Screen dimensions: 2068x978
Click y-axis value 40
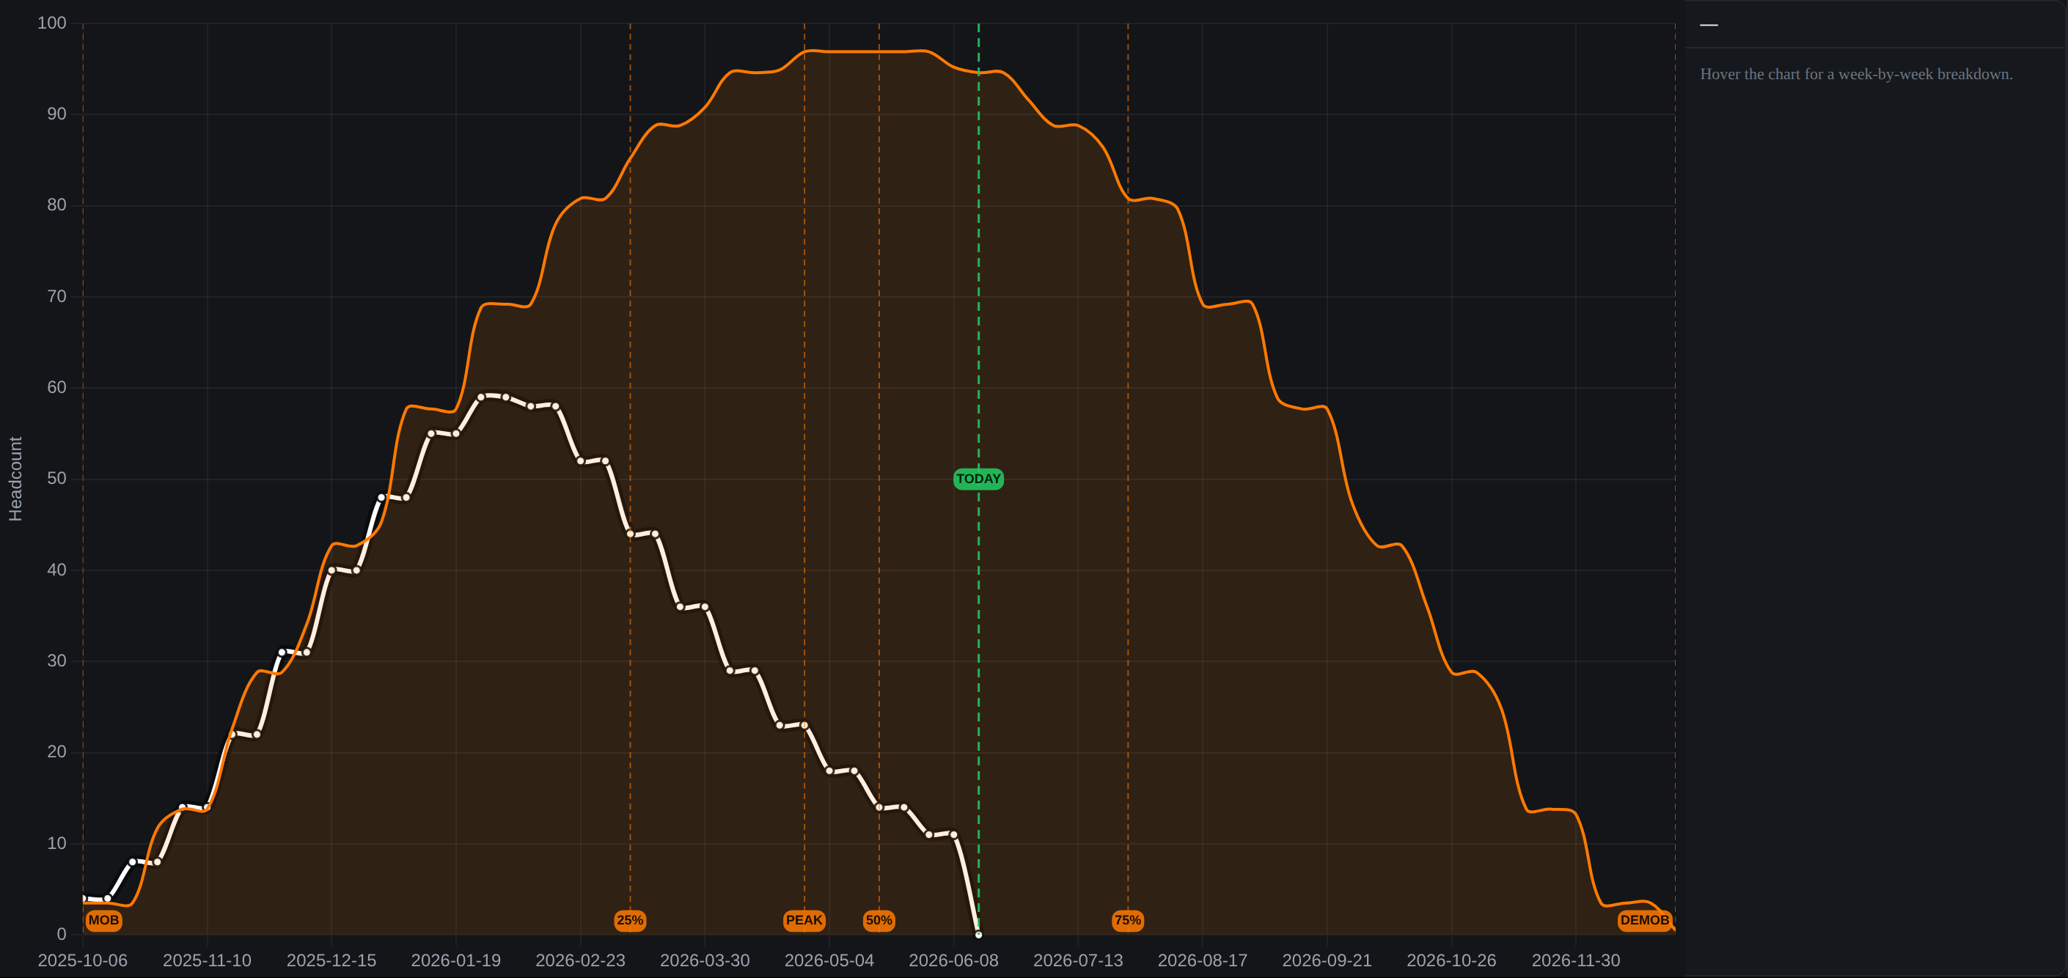pos(57,570)
